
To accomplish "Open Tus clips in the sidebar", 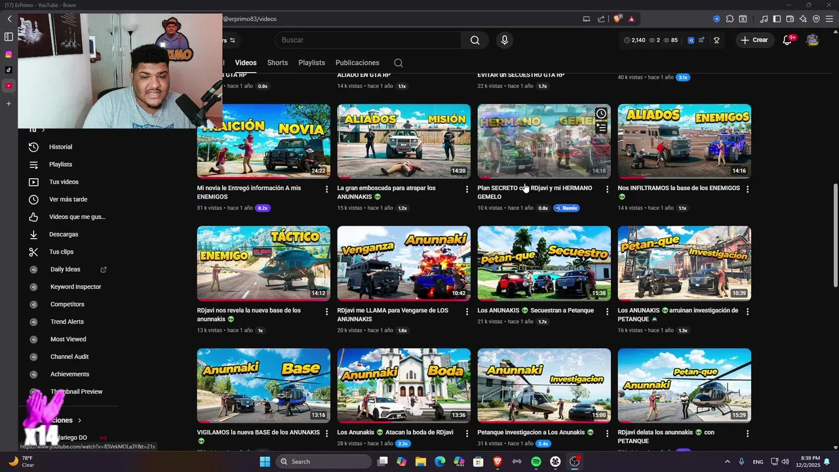I will (x=61, y=252).
